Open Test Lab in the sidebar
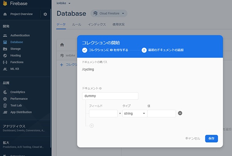The image size is (232, 156). (16, 105)
